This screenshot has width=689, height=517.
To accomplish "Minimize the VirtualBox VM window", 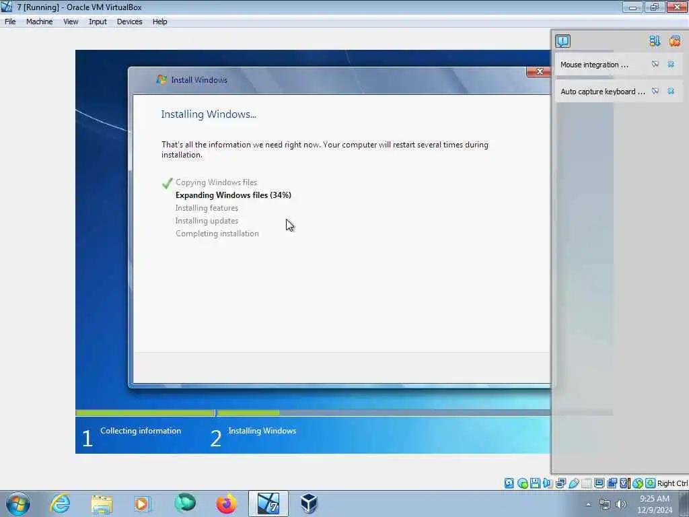I will click(632, 7).
